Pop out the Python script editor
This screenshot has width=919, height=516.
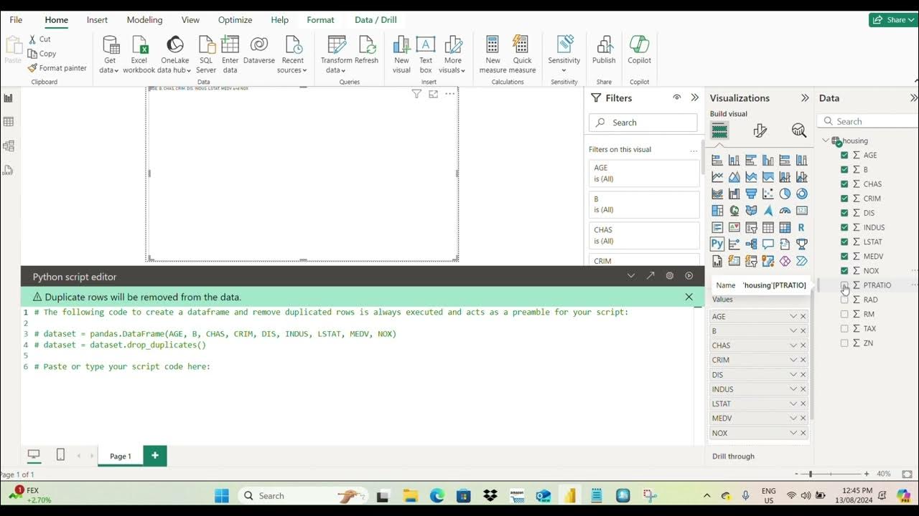pos(650,276)
